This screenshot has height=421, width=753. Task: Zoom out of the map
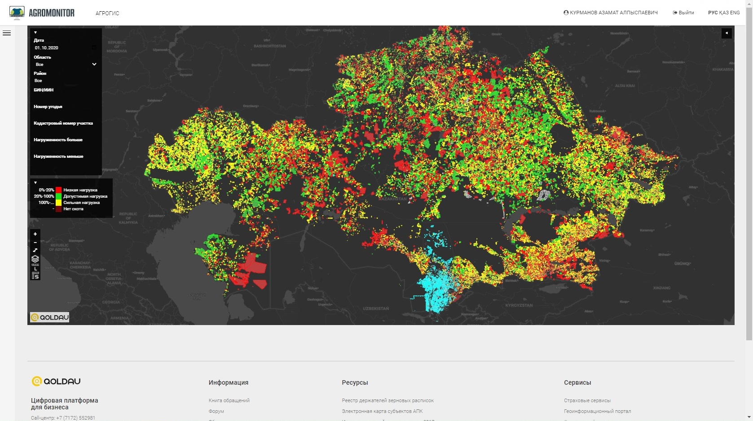[x=35, y=243]
